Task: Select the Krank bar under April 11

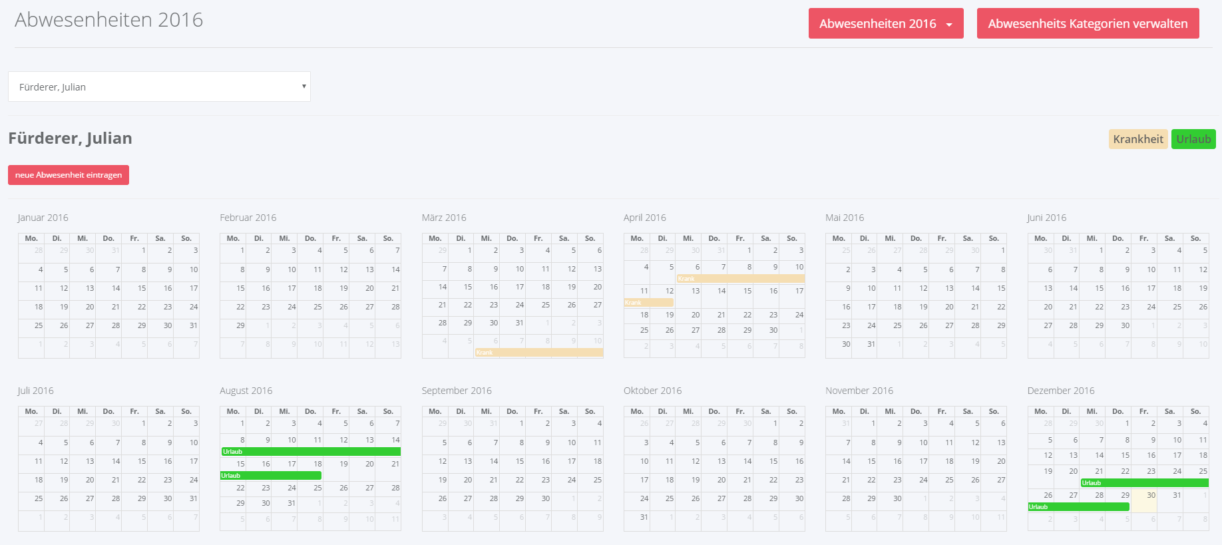Action: click(x=648, y=303)
